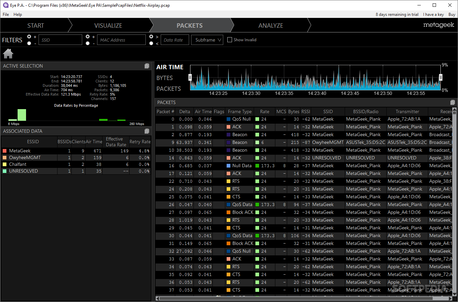The height and width of the screenshot is (302, 458).
Task: Select packet 16 Null Data row
Action: (304, 166)
